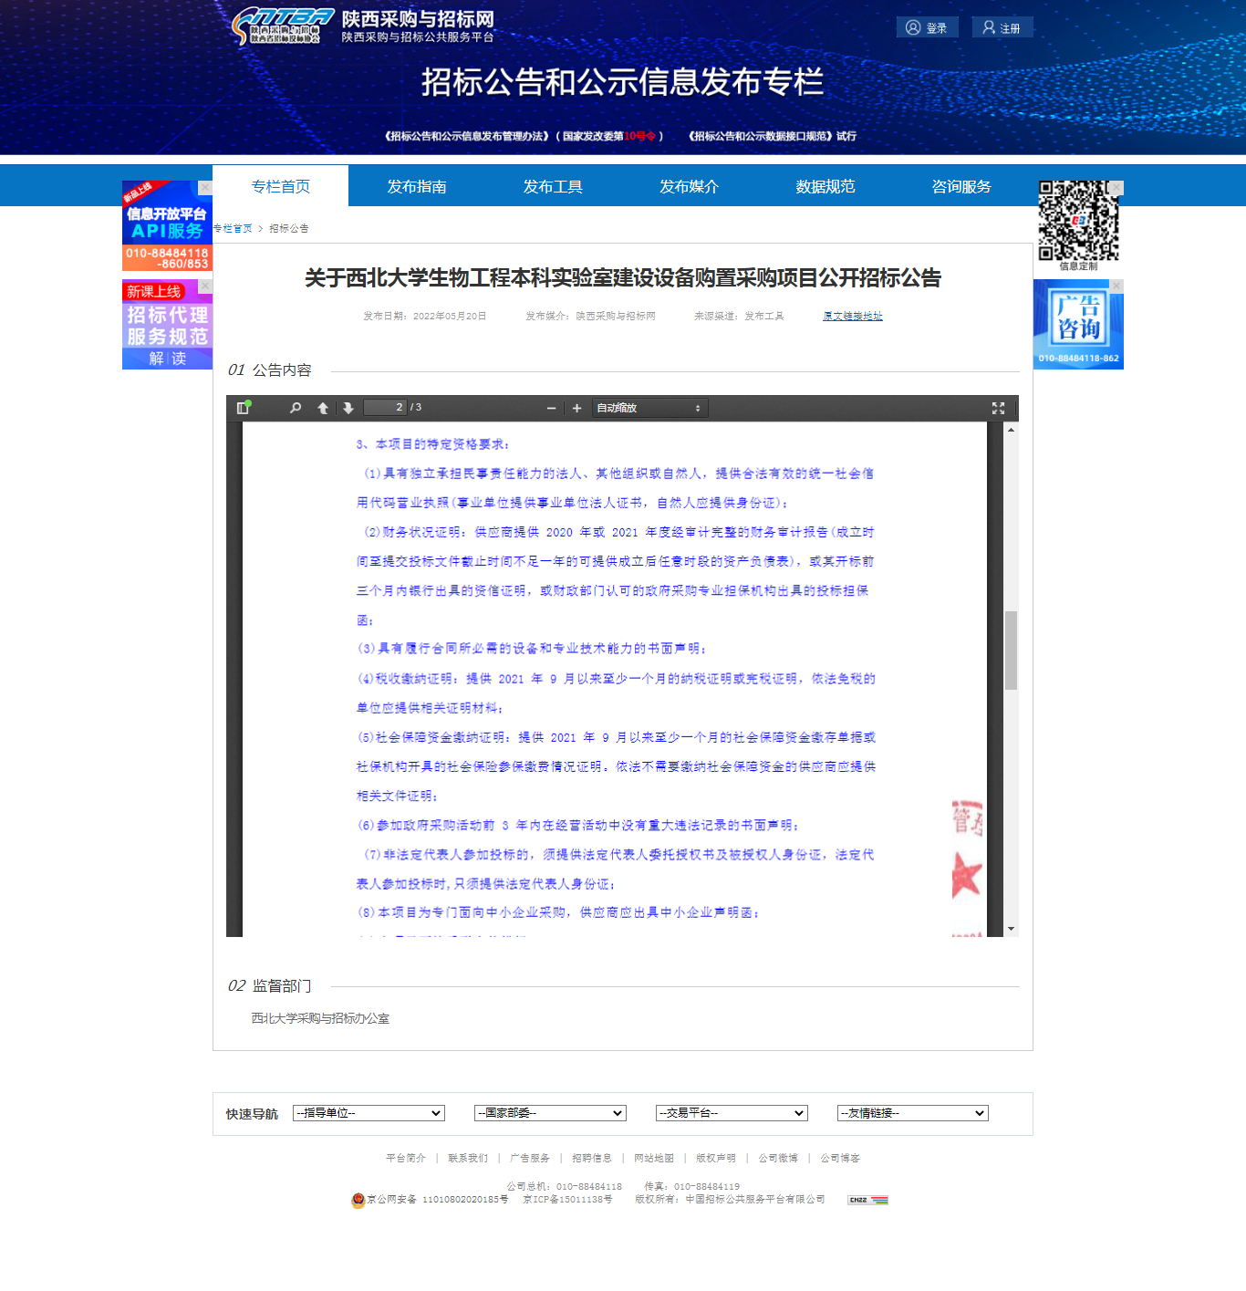Go to previous PDF page
1246x1291 pixels.
point(323,408)
